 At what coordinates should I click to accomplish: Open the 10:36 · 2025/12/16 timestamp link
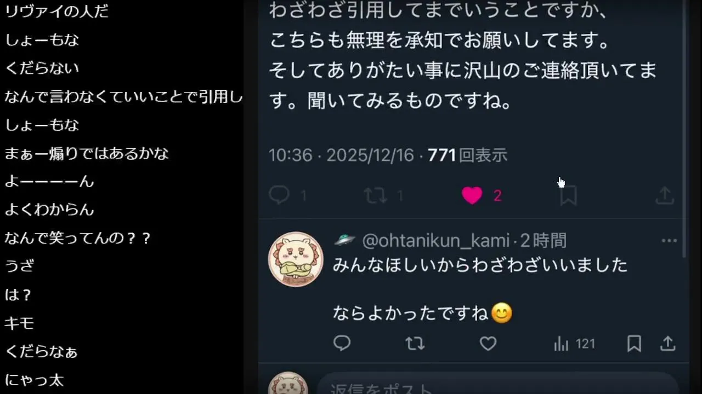pos(341,155)
